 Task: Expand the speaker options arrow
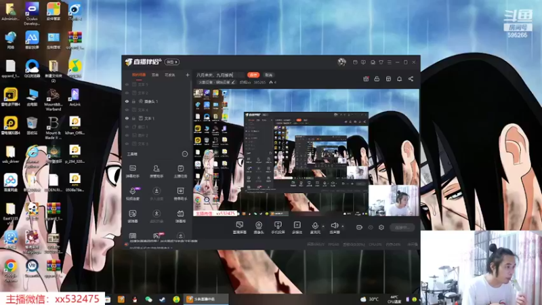343,226
